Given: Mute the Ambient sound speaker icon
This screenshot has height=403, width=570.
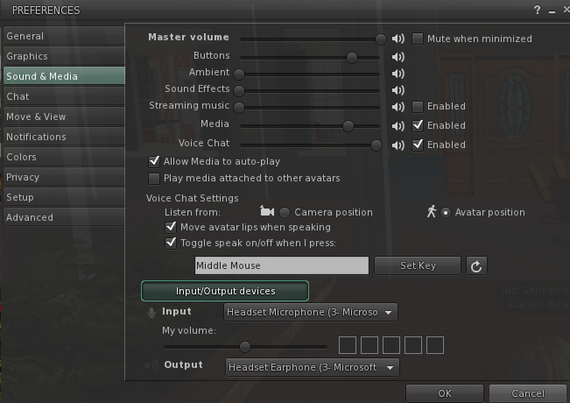Looking at the screenshot, I should click(x=398, y=74).
